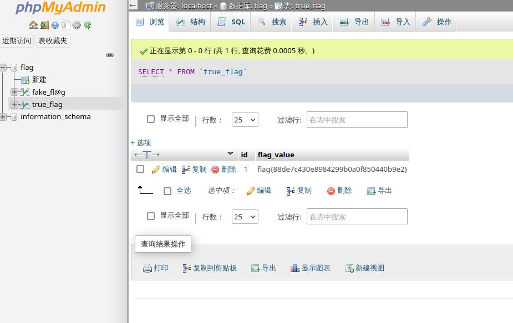
Task: Collapse the flag database tree node
Action: (x=3, y=68)
